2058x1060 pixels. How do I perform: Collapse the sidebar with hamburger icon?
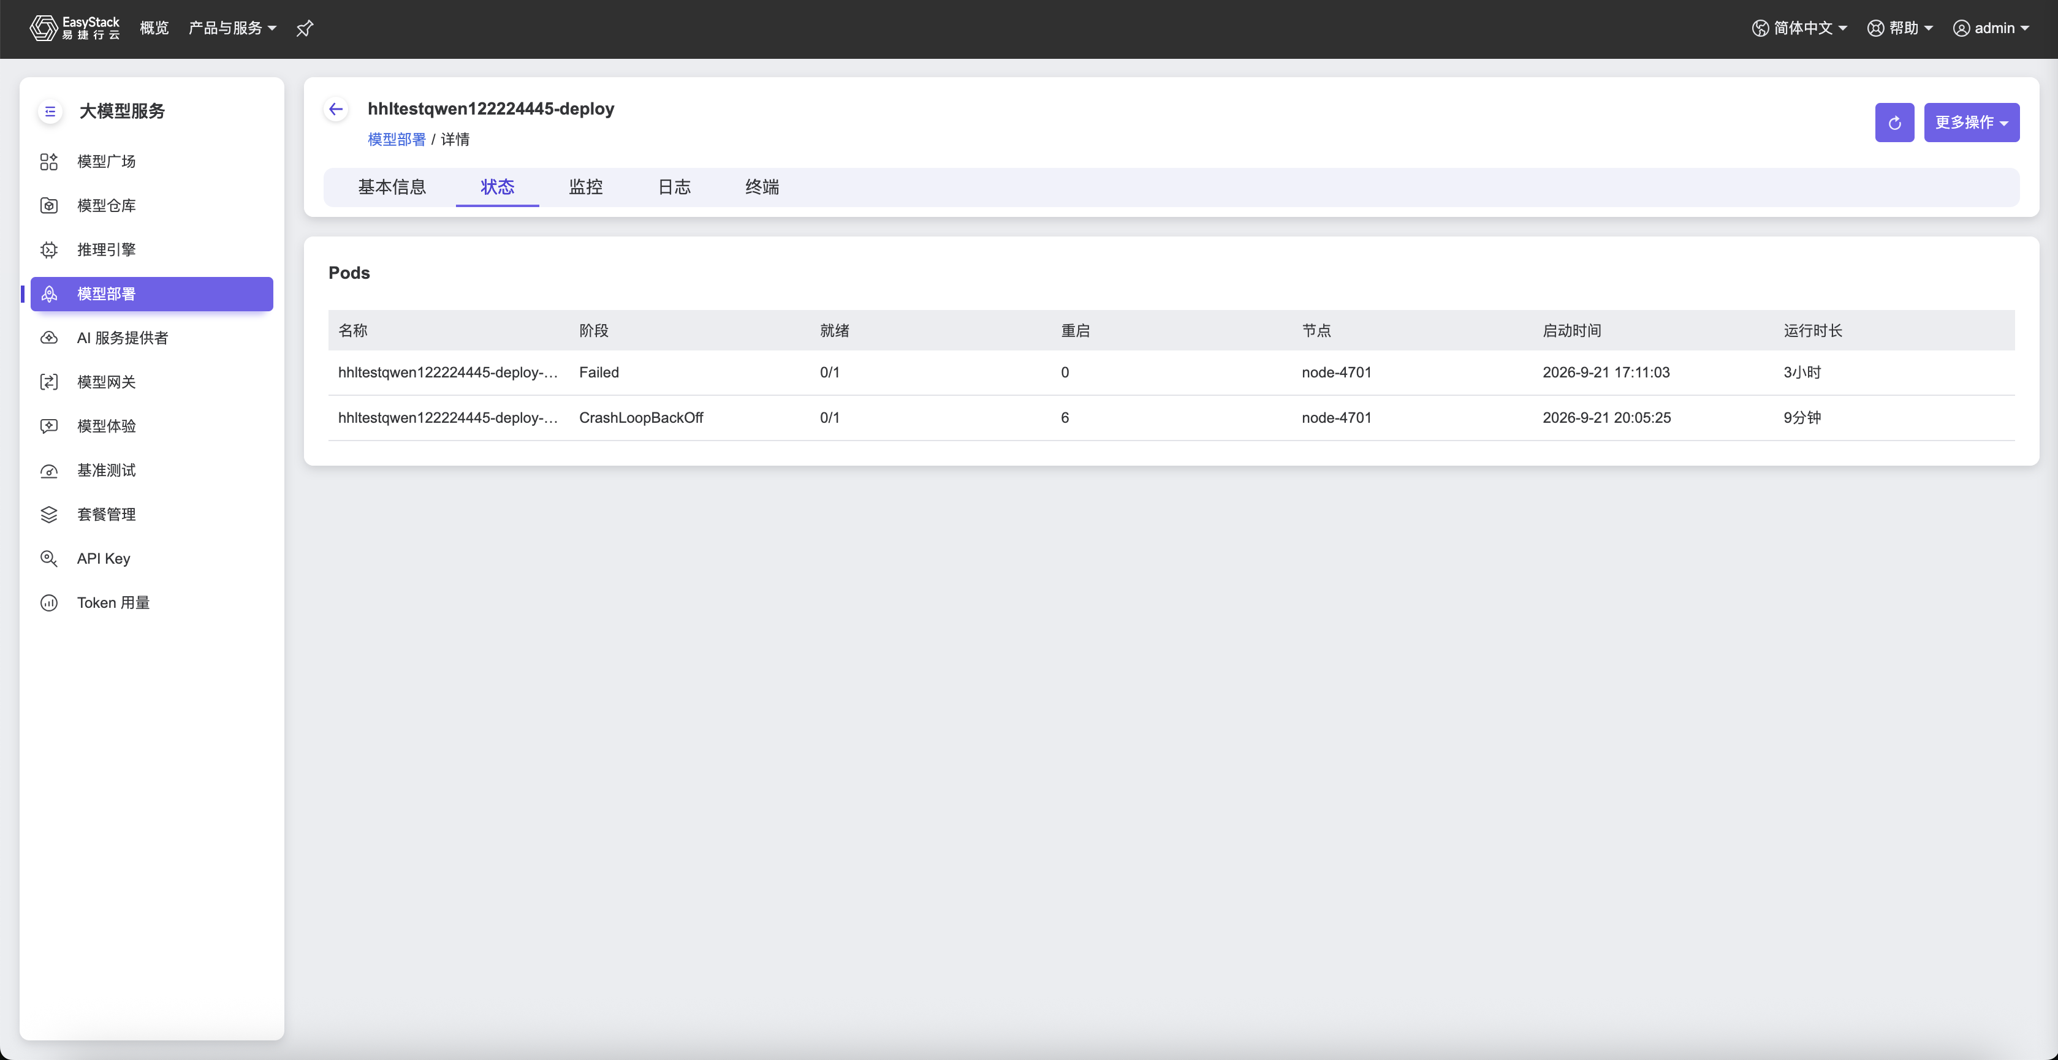coord(50,111)
